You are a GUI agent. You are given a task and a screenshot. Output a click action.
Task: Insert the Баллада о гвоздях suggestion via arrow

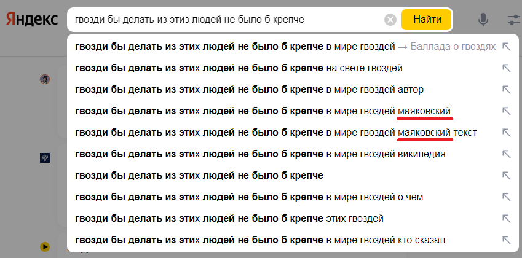(506, 46)
